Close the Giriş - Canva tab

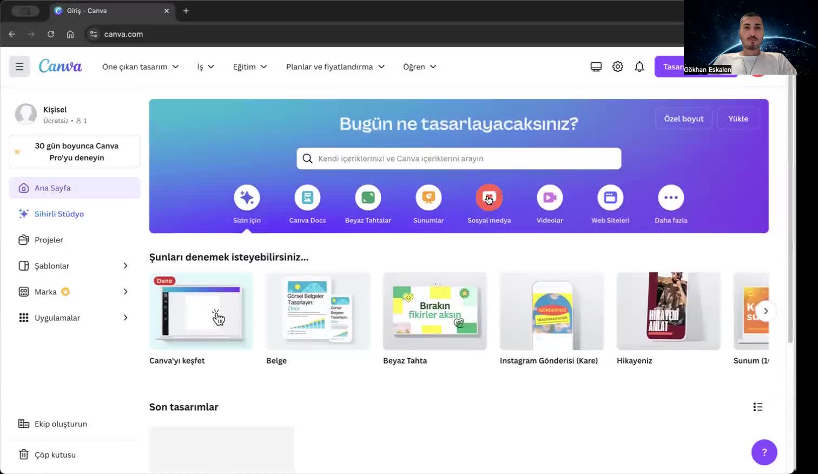pos(167,11)
